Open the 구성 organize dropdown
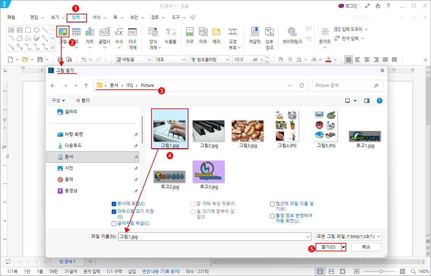Screen dimensions: 431x276 coord(58,101)
